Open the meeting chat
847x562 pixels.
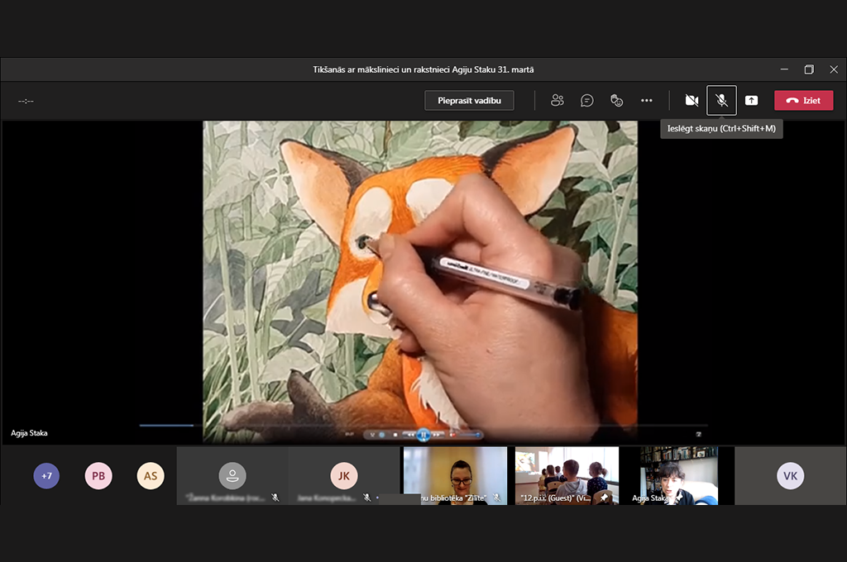[586, 100]
